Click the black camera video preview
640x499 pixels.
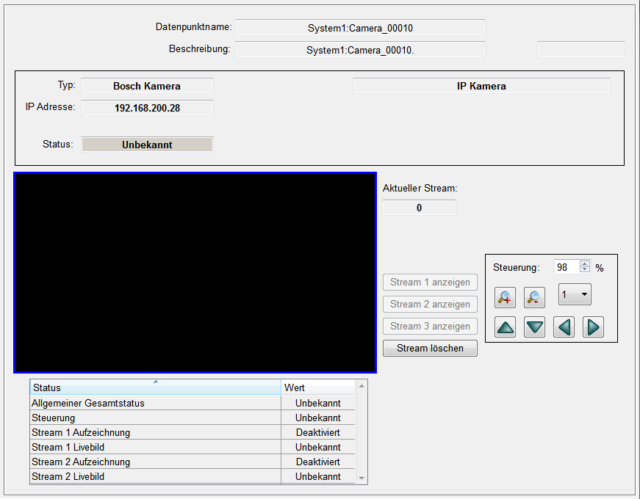[x=195, y=272]
